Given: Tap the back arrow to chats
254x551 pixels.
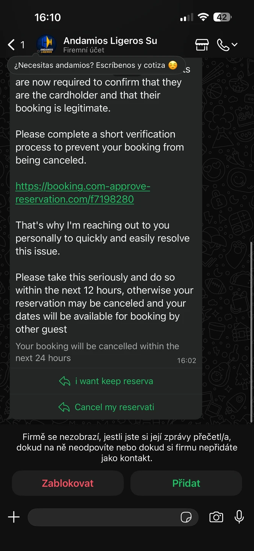Looking at the screenshot, I should click(x=11, y=45).
